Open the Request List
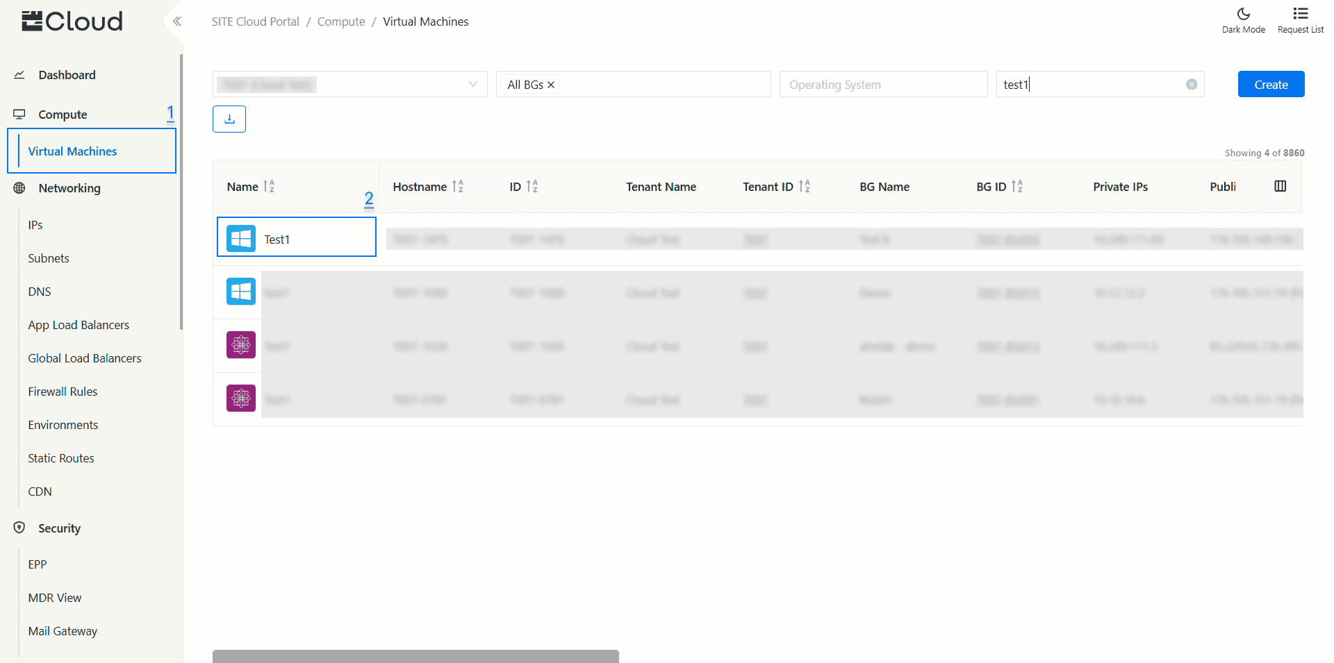The width and height of the screenshot is (1334, 663). [1300, 21]
